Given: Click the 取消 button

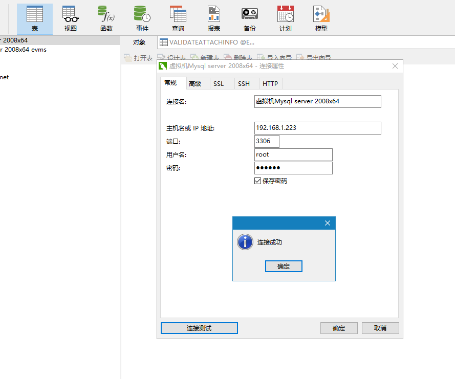Looking at the screenshot, I should click(x=380, y=328).
